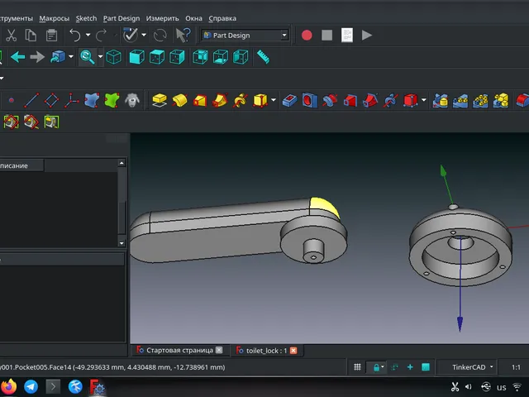Select the rear view cube icon
Image resolution: width=529 pixels, height=397 pixels.
coord(200,57)
